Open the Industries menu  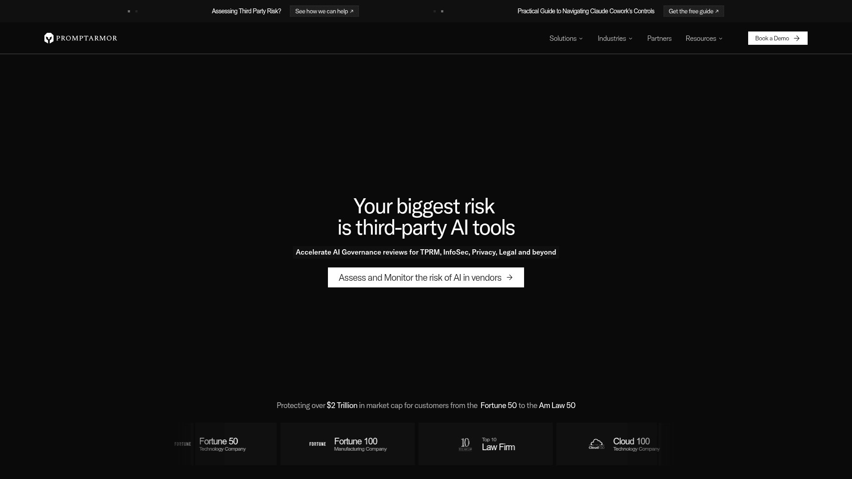pyautogui.click(x=615, y=39)
